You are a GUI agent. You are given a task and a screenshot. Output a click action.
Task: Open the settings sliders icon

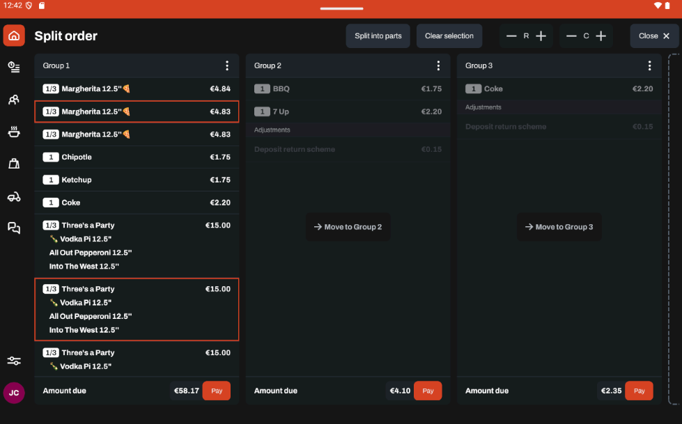click(x=14, y=361)
